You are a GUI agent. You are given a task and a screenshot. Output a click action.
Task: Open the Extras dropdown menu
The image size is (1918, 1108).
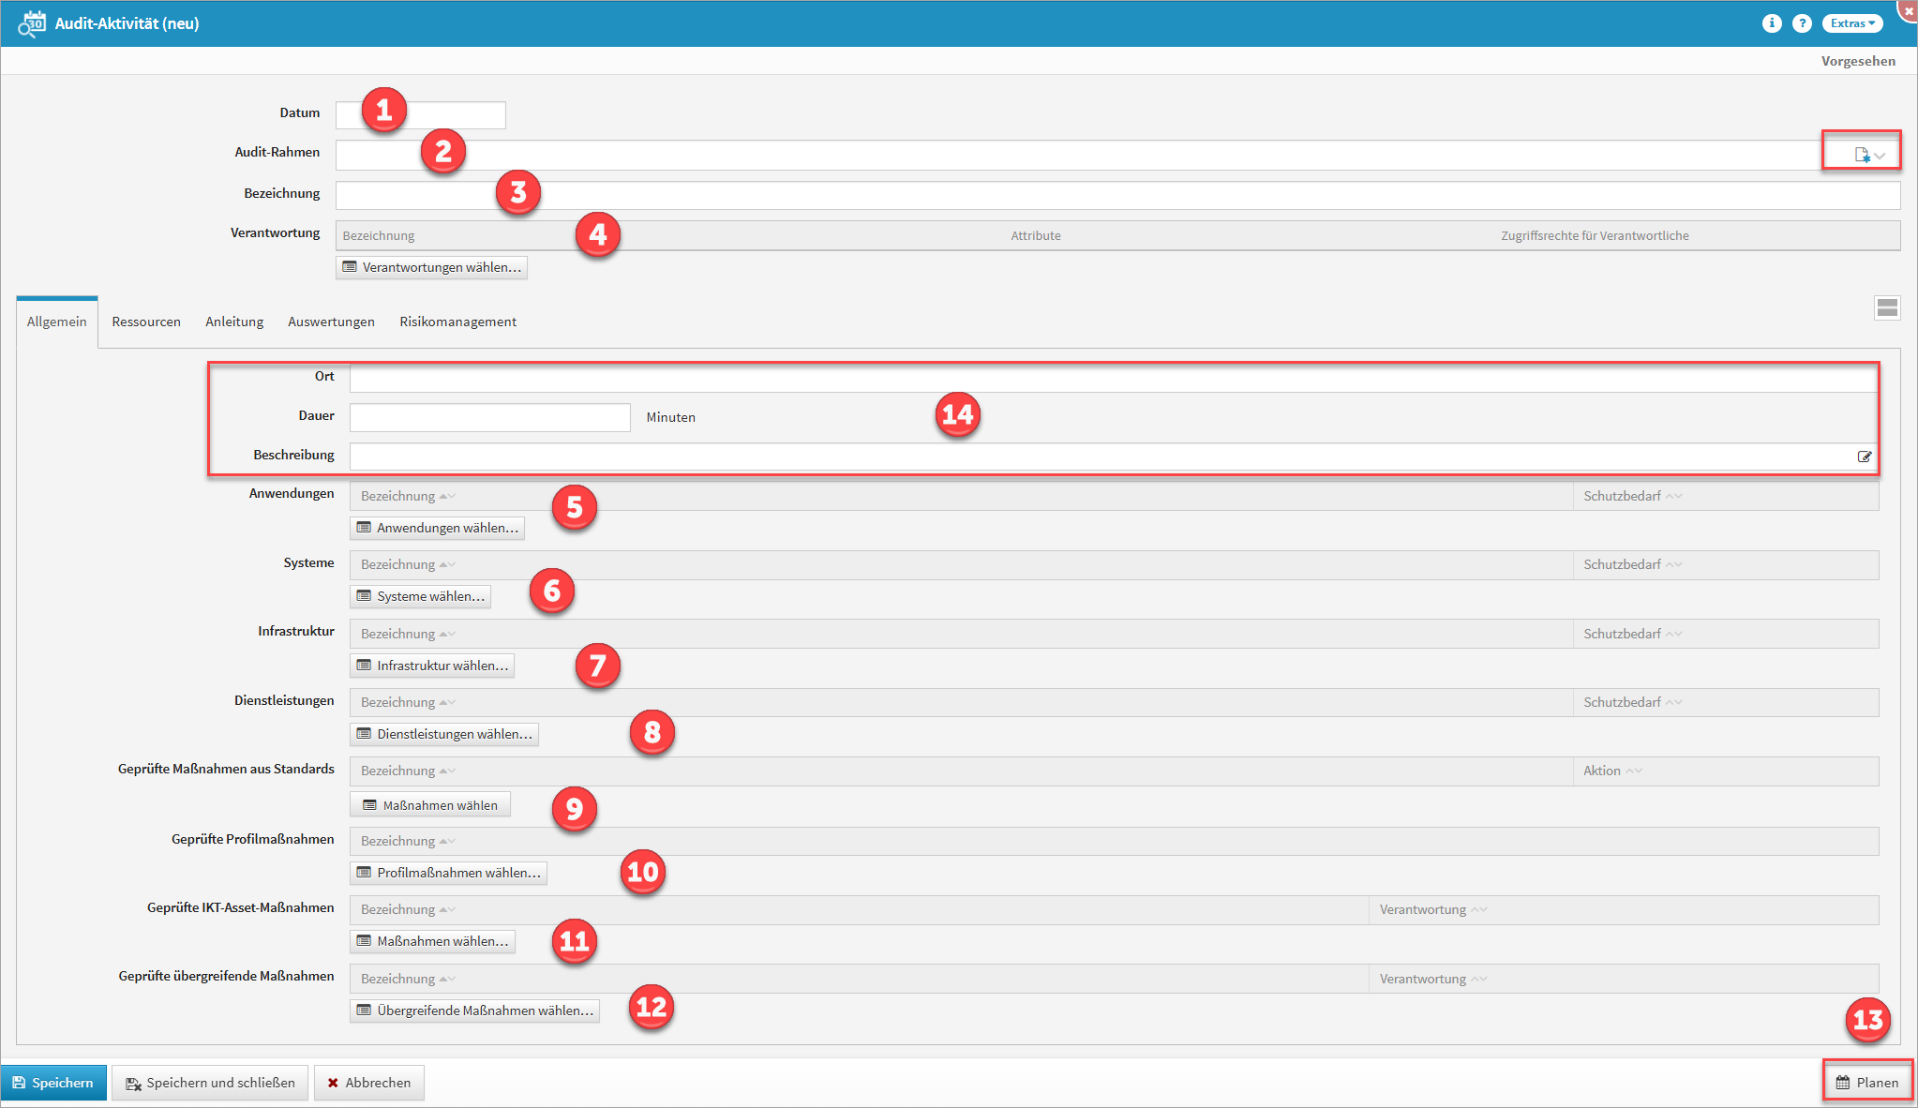pyautogui.click(x=1852, y=23)
